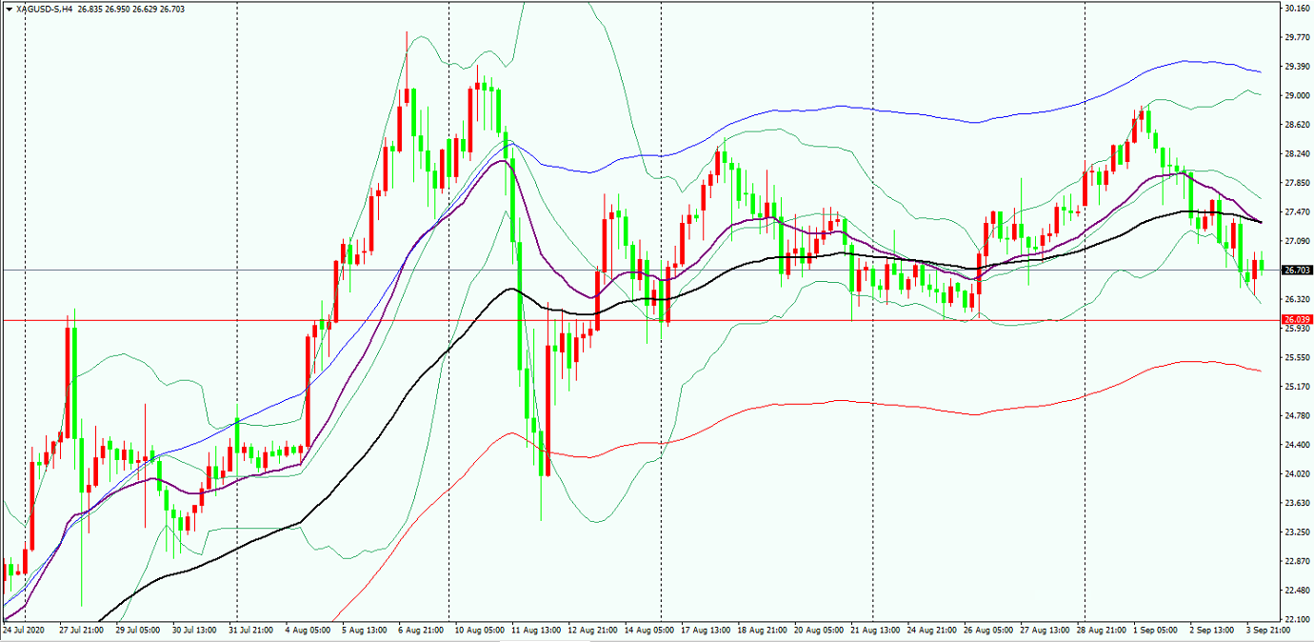1314x642 pixels.
Task: Click the 30 Jul 13:00 time label
Action: click(193, 630)
